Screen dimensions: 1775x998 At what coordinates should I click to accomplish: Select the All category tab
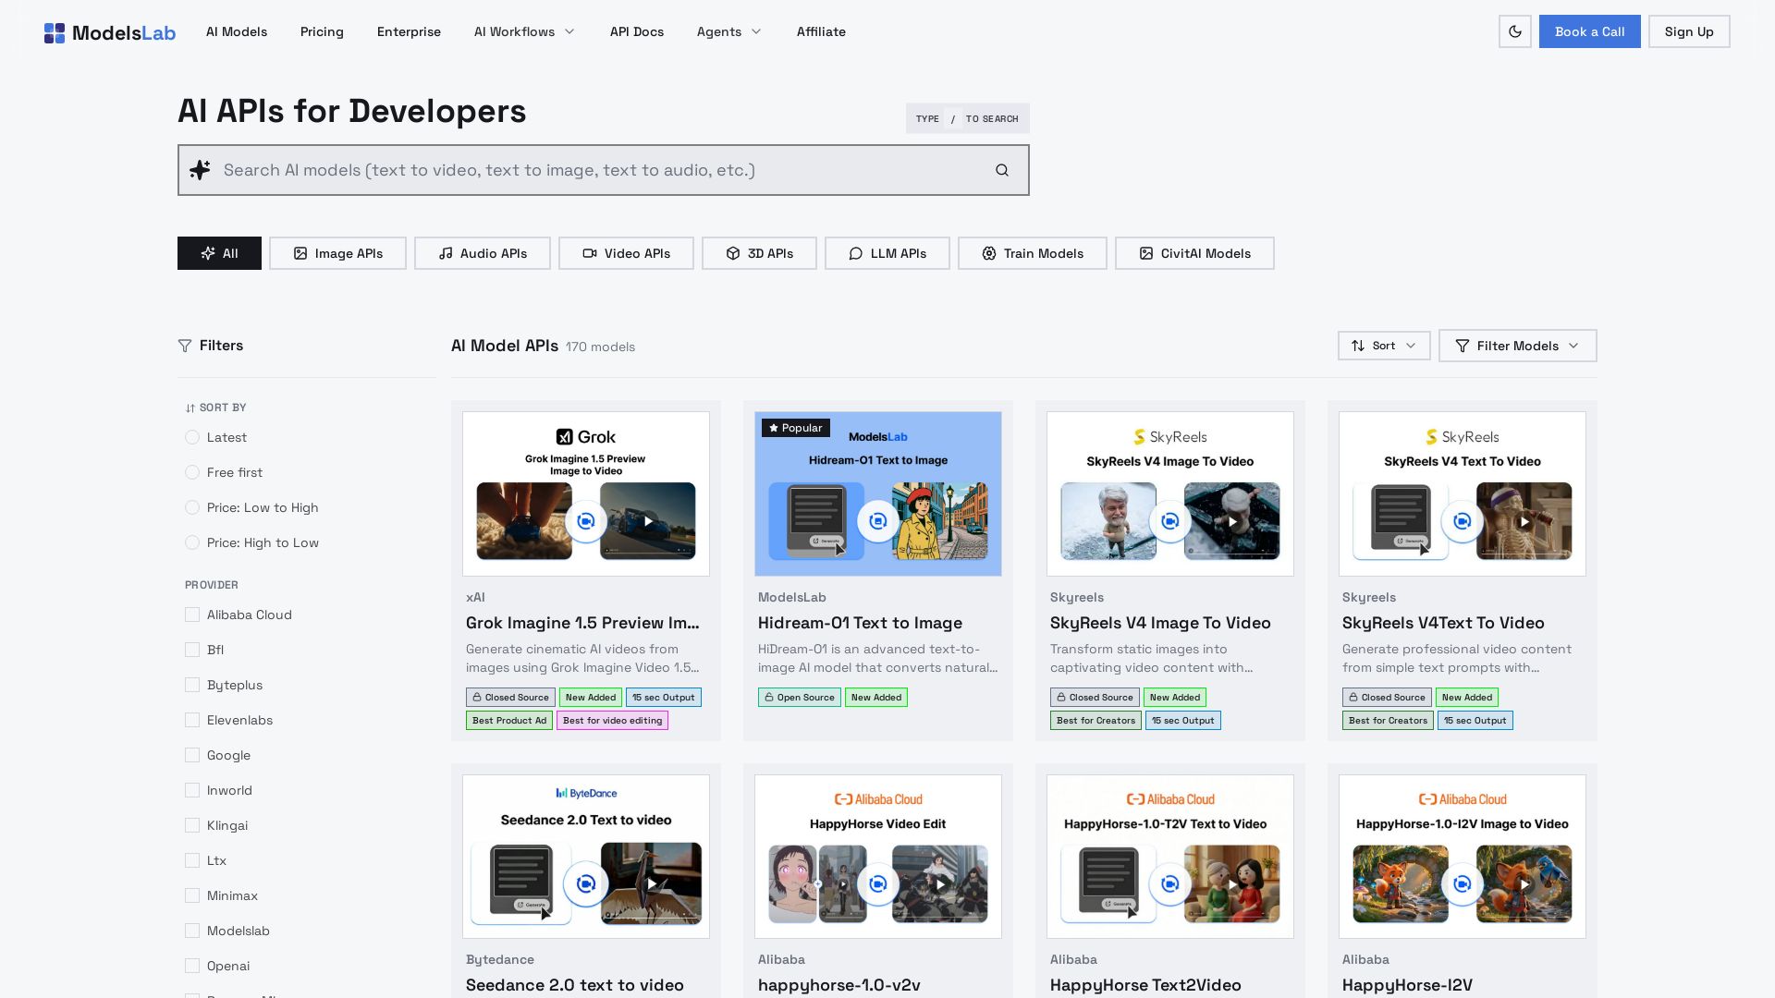219,253
